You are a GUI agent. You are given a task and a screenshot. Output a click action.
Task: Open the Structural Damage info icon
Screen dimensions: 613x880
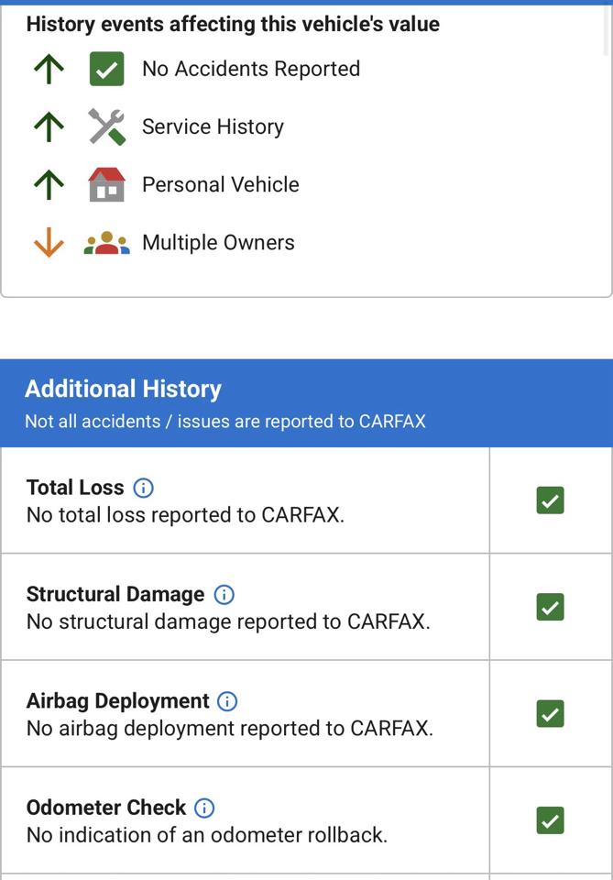click(224, 594)
